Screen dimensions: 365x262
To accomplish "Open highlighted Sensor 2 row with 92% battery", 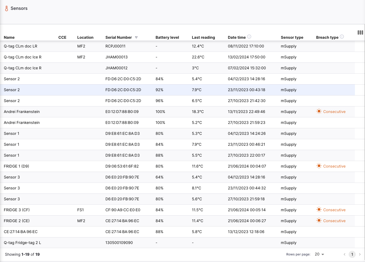I will point(177,90).
